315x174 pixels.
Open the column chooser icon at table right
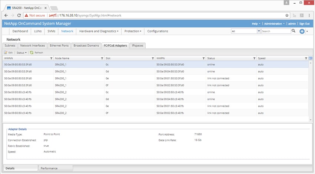[311, 58]
